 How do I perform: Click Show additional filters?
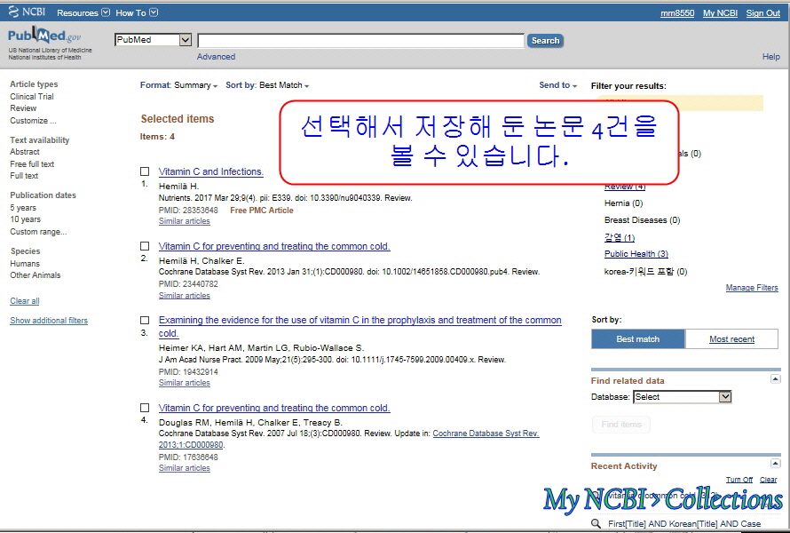click(49, 320)
